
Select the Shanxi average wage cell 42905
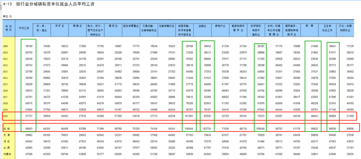coord(29,148)
